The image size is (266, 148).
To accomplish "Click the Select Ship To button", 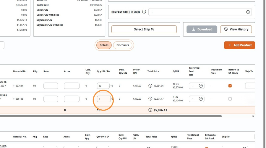I will [144, 29].
